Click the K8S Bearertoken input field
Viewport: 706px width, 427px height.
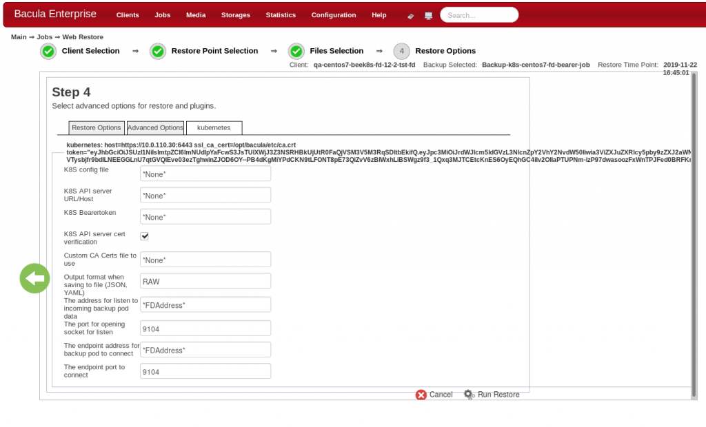click(x=205, y=217)
